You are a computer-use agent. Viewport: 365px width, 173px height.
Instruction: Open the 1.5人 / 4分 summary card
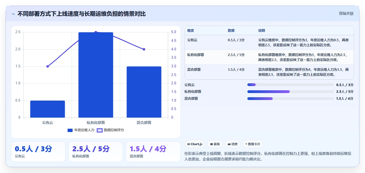153,152
